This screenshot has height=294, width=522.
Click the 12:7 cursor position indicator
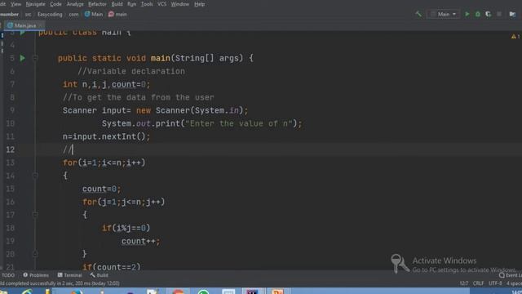click(464, 283)
